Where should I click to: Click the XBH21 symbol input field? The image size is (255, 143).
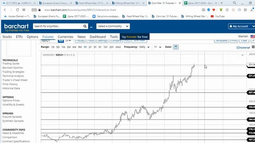tap(49, 41)
